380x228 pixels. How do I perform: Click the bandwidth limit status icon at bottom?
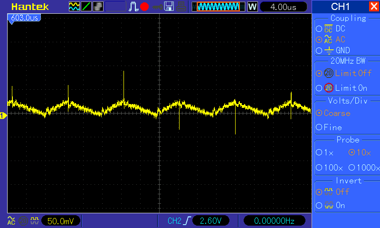click(23, 221)
